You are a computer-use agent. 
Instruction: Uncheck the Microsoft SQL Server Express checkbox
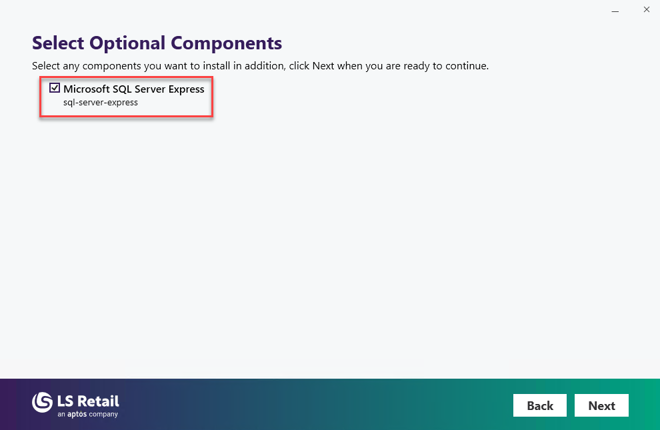click(54, 87)
